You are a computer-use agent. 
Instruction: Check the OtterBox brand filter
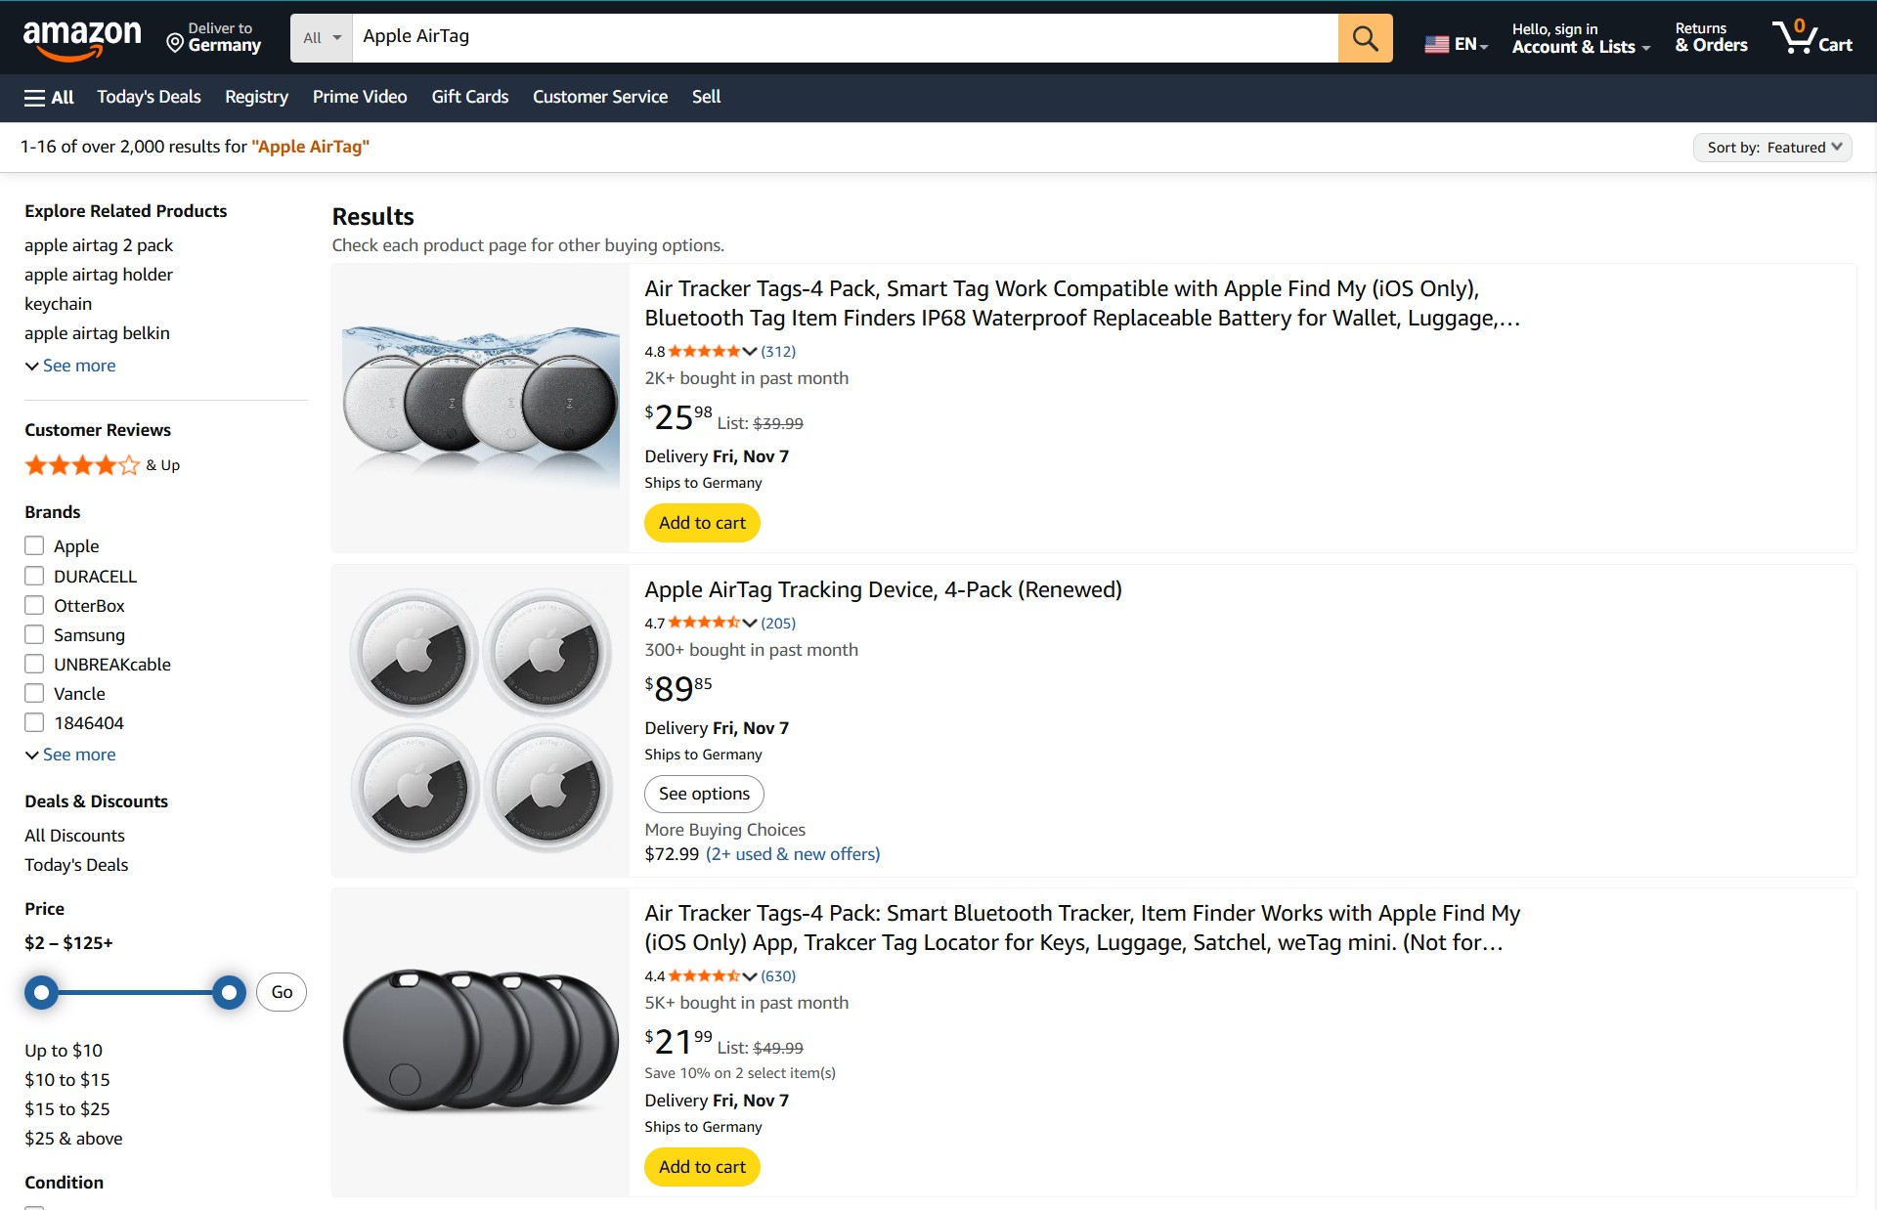coord(34,605)
